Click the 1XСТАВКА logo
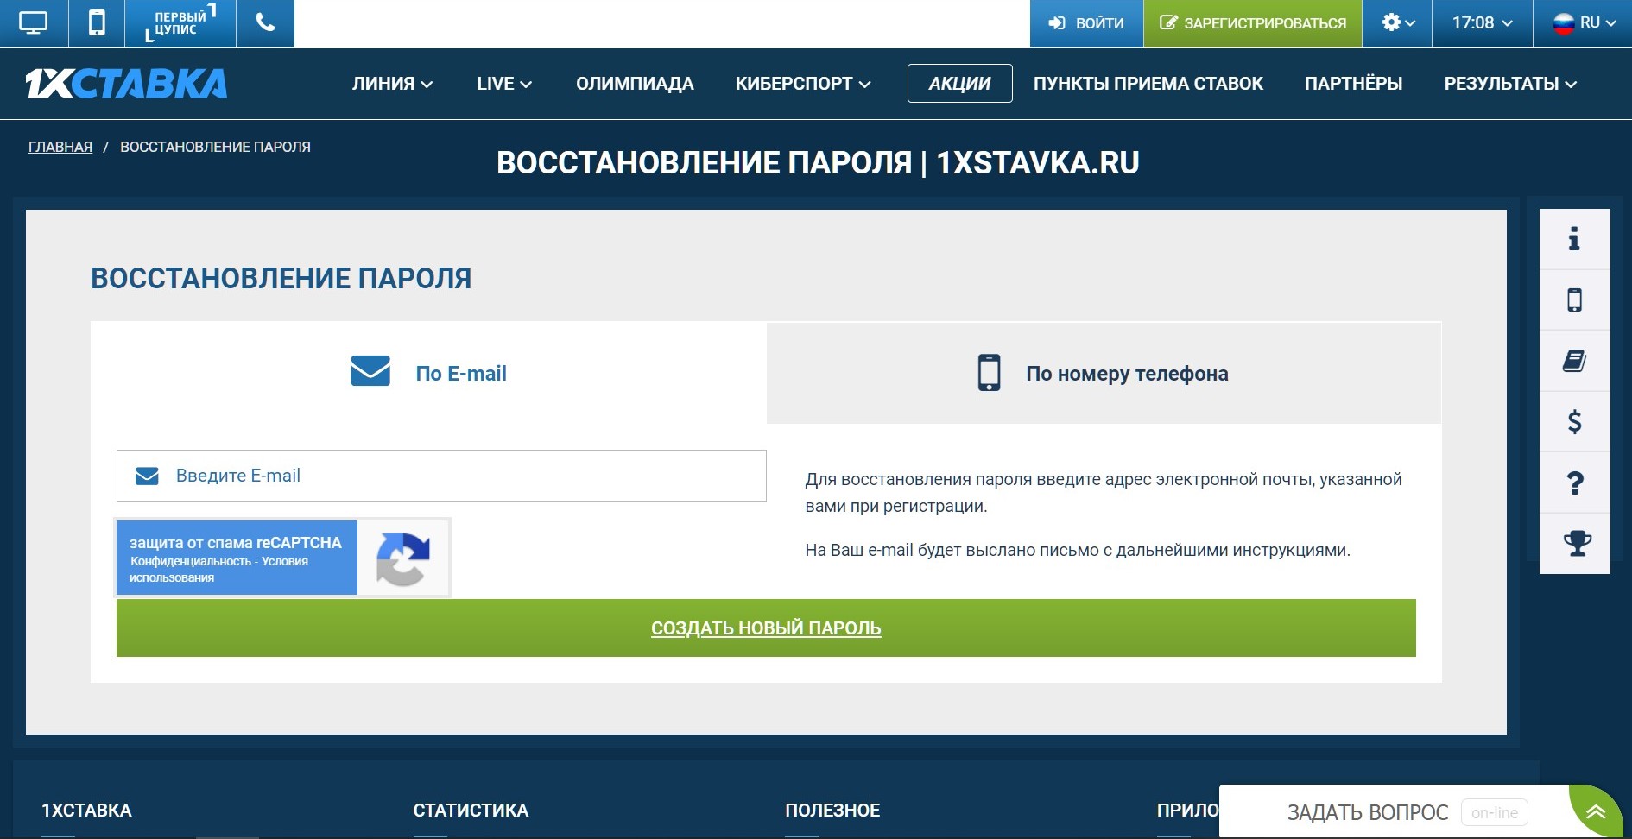This screenshot has height=839, width=1632. coord(126,84)
